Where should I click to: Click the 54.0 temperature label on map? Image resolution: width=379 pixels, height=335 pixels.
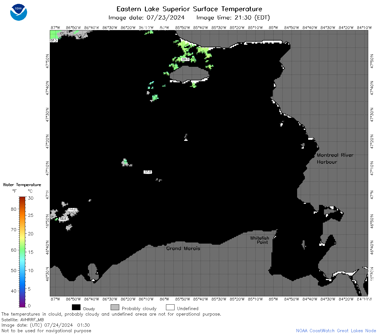72,209
